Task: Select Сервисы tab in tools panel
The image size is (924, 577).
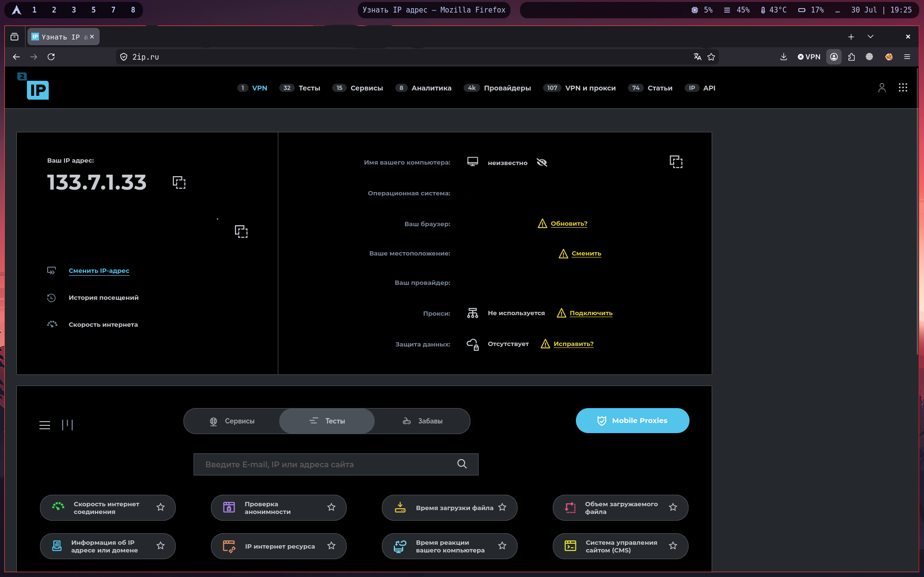Action: click(x=232, y=421)
